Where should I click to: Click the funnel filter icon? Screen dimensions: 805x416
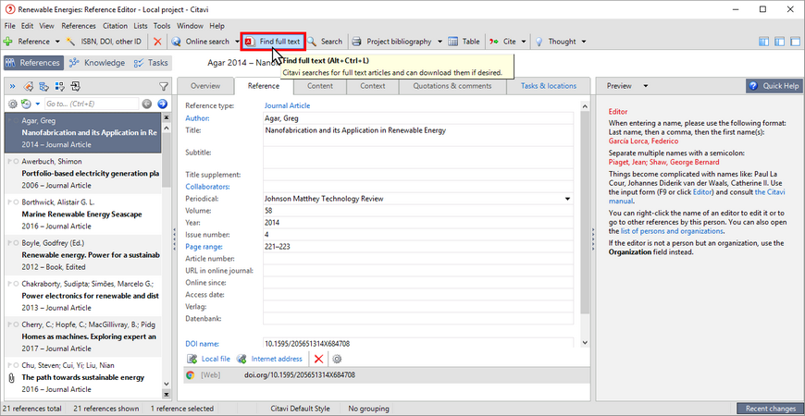point(163,86)
